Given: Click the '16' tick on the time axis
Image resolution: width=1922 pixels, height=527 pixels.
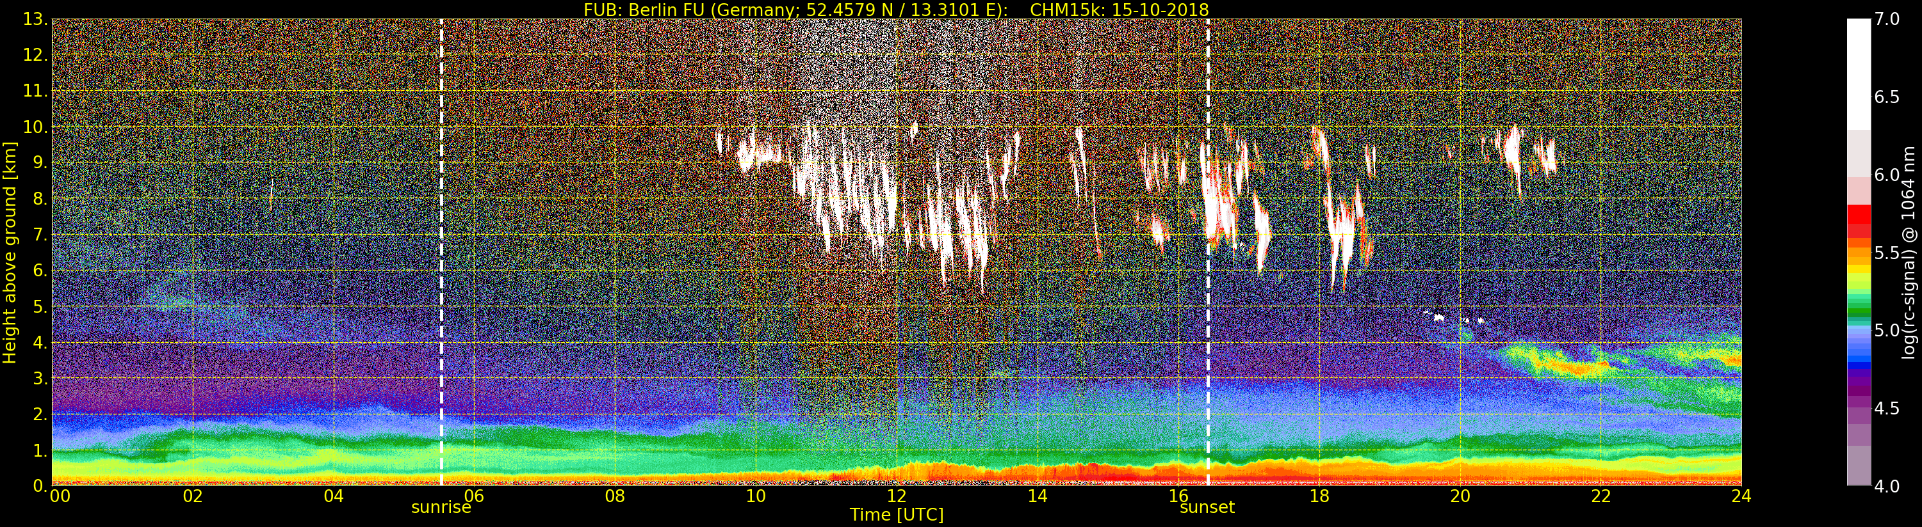Looking at the screenshot, I should click(1178, 496).
